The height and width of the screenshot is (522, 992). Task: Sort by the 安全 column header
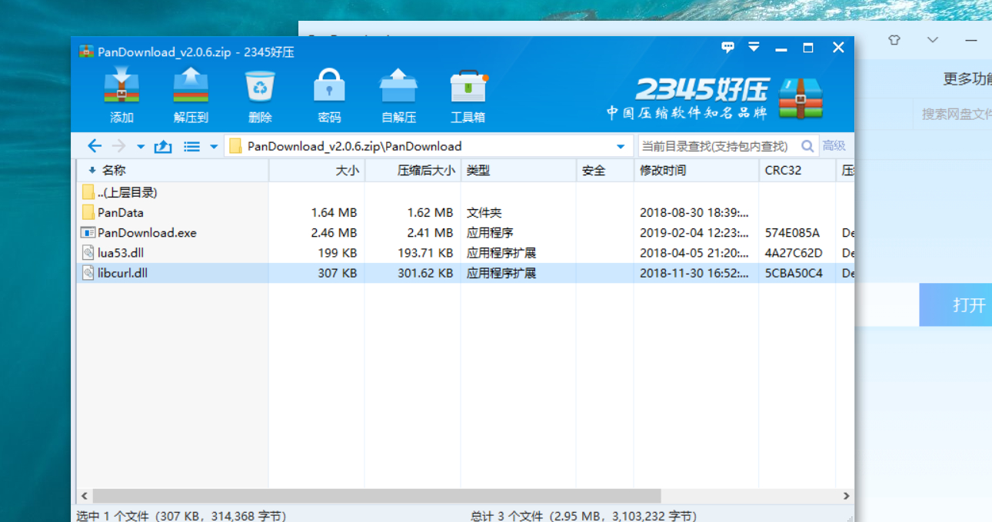pos(604,171)
